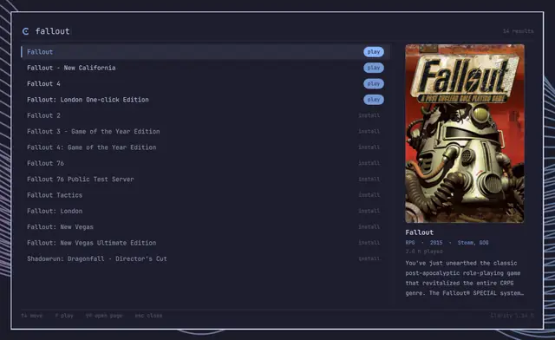Play Fallout: London One-click Edition

point(374,100)
